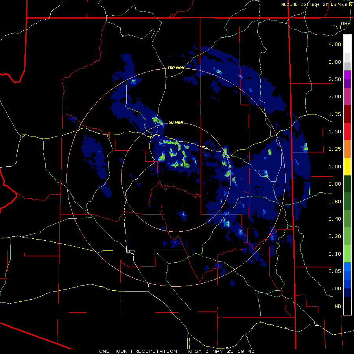Select the 0.05 legend value
This screenshot has width=354, height=354.
tap(335, 271)
